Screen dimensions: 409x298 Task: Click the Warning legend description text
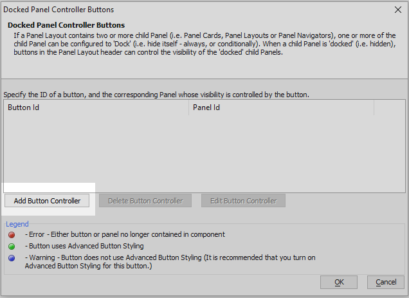(x=170, y=262)
